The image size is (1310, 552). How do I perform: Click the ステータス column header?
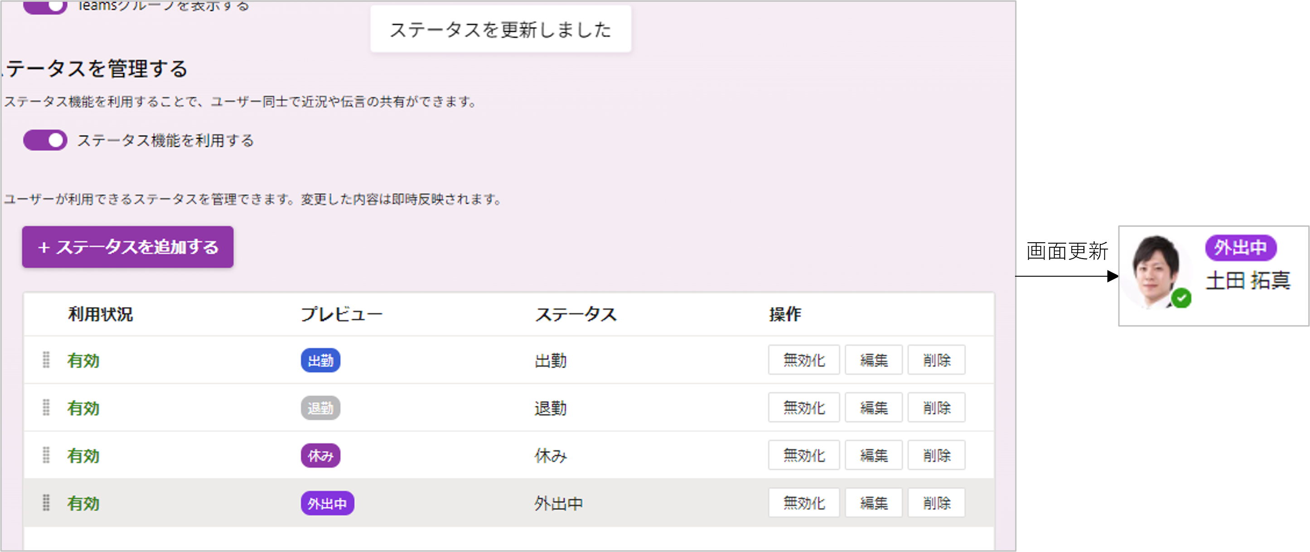click(575, 314)
